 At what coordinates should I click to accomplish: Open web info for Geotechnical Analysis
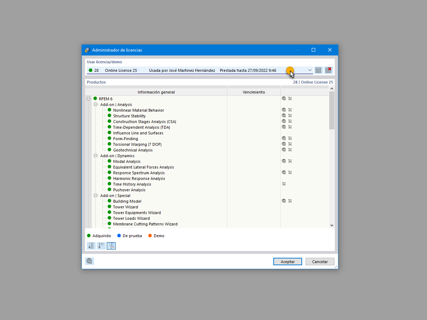tap(284, 150)
